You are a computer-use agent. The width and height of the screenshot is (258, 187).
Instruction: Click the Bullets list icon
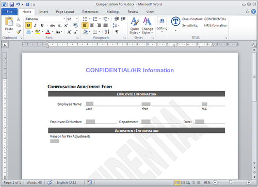(85, 19)
